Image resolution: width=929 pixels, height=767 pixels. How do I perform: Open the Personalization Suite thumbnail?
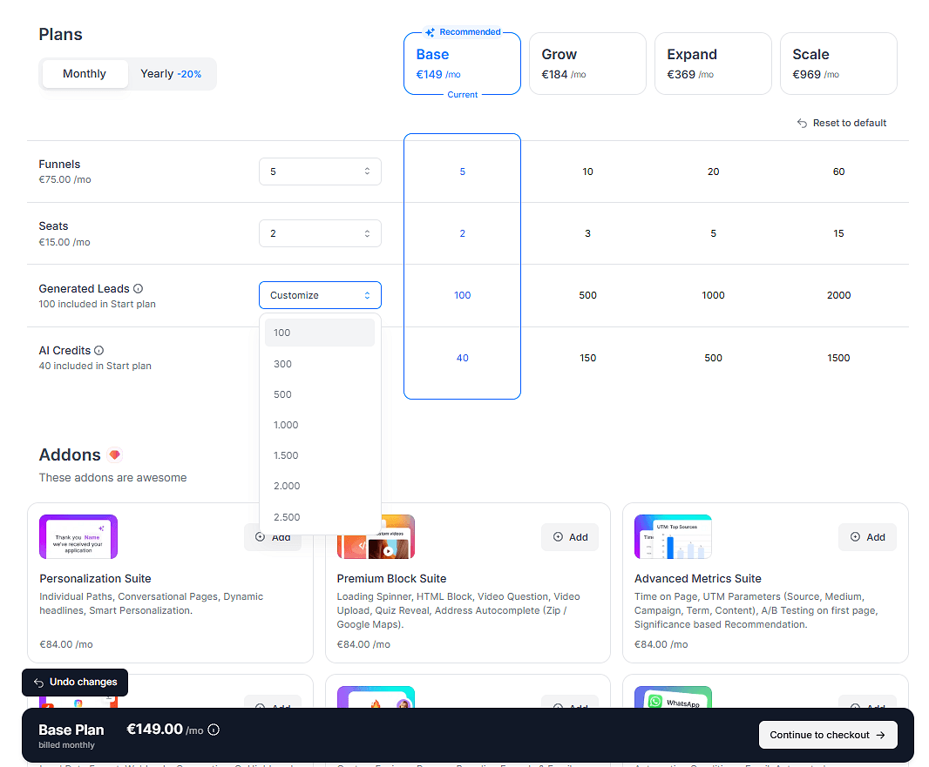point(78,537)
